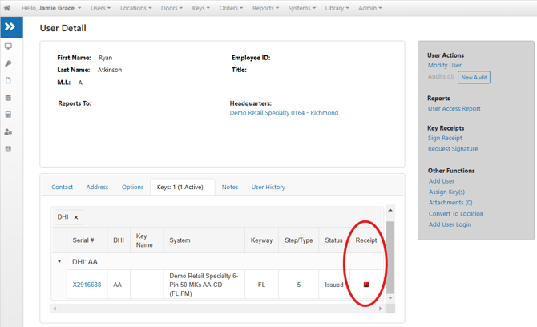Screen dimensions: 537x327
Task: Click the user settings icon in the sidebar
Action: click(x=8, y=131)
